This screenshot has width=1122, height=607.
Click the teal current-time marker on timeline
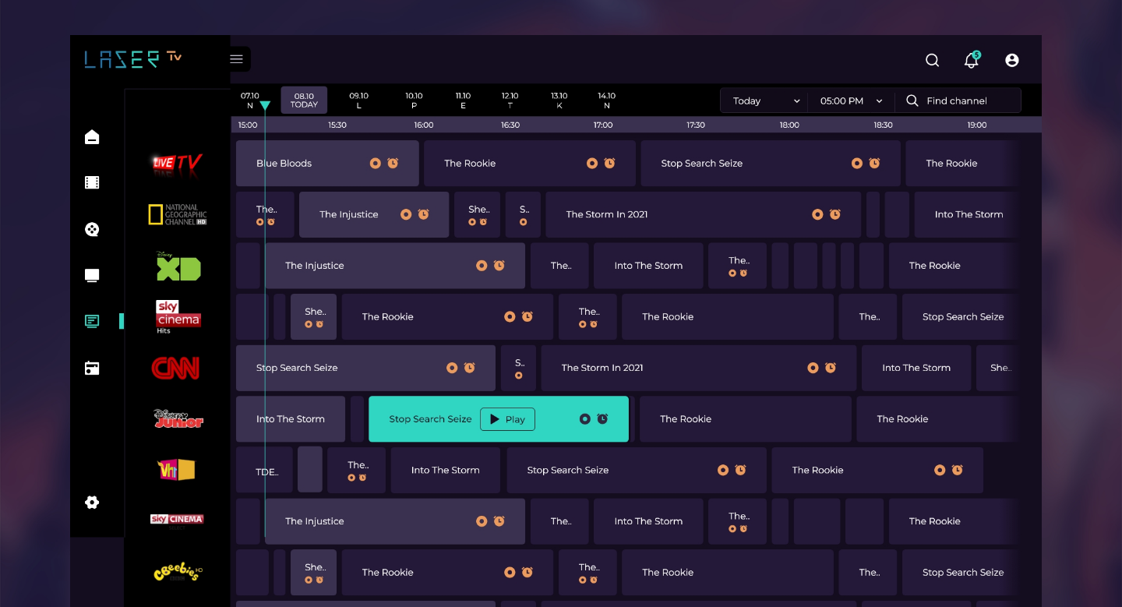(265, 106)
